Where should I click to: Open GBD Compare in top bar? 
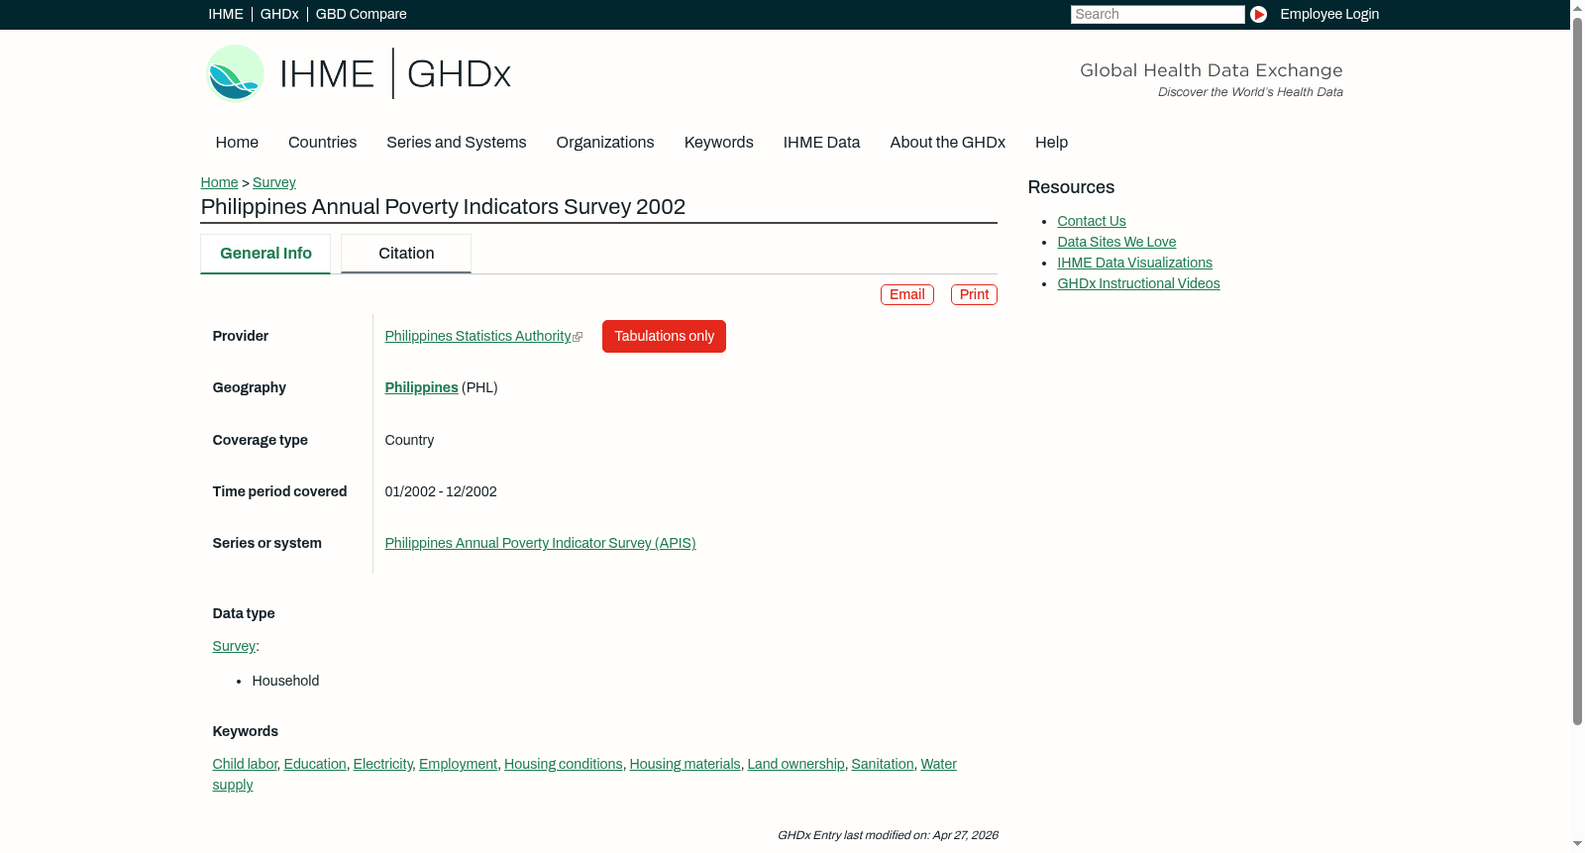tap(362, 14)
